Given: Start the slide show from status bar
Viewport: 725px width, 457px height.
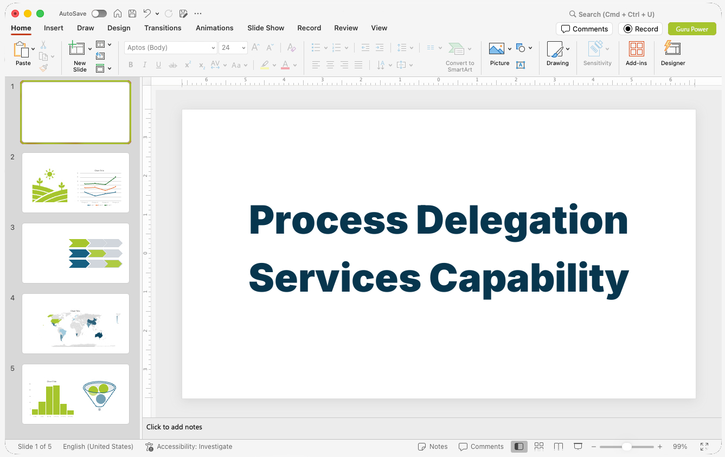Looking at the screenshot, I should pyautogui.click(x=578, y=446).
